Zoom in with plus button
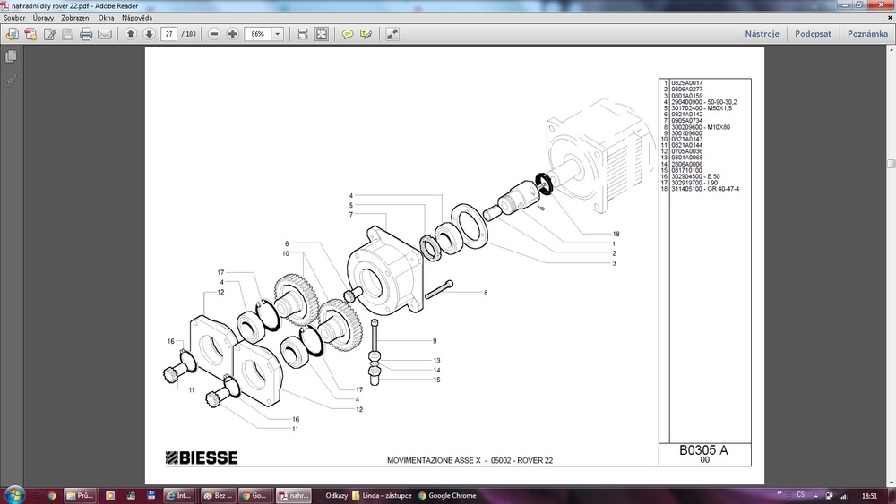This screenshot has height=504, width=896. coord(233,34)
